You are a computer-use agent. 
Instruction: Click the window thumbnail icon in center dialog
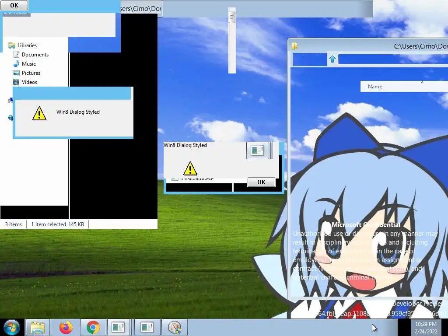coord(257,150)
